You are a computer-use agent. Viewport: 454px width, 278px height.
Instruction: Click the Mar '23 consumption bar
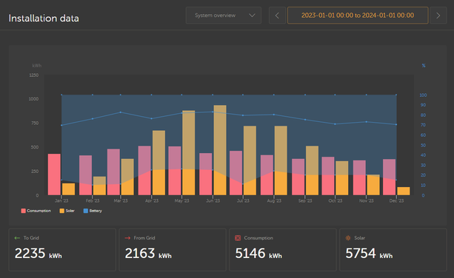[113, 172]
